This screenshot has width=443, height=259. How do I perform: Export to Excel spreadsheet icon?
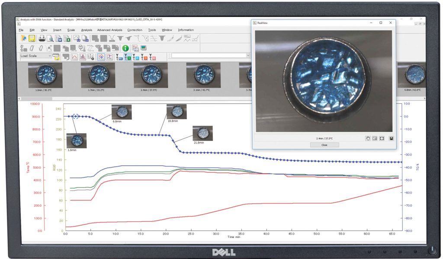pyautogui.click(x=67, y=39)
